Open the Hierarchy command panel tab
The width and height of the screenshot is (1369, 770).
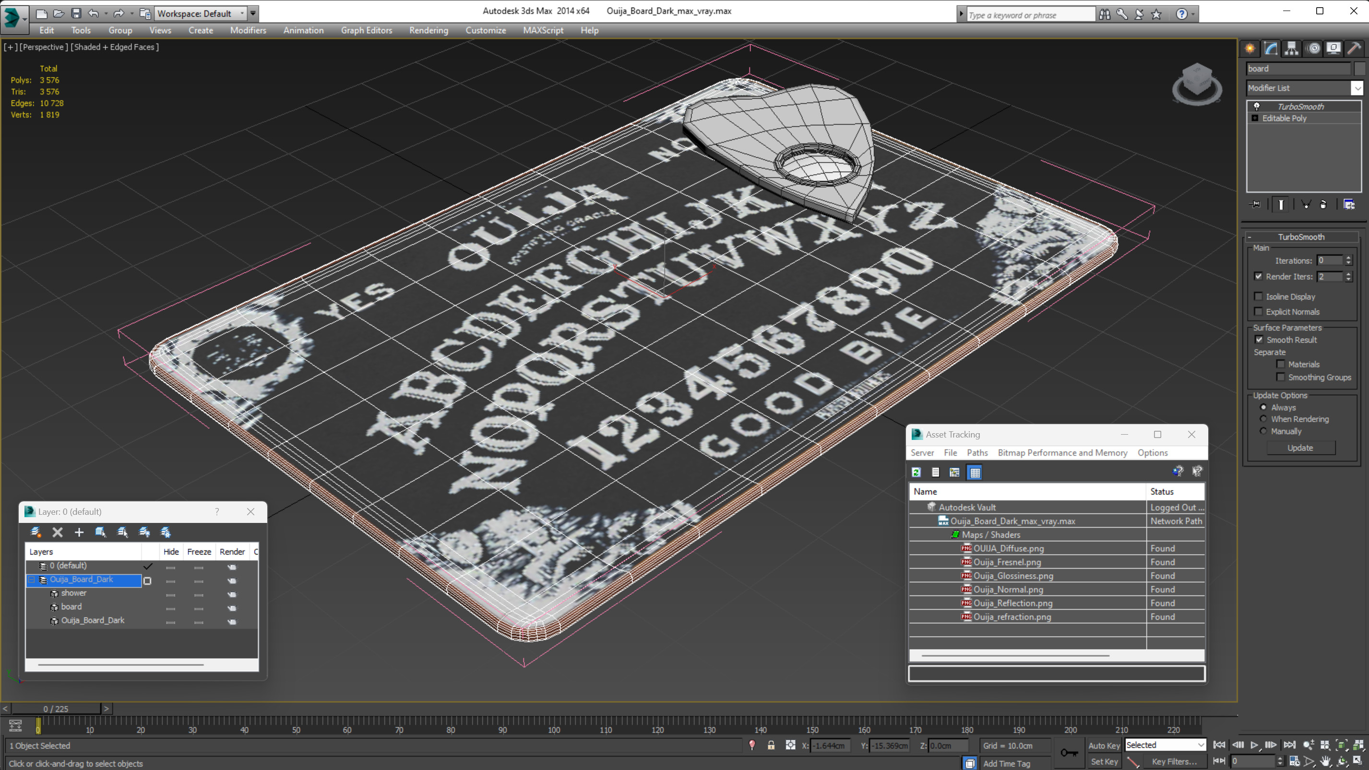pos(1291,48)
